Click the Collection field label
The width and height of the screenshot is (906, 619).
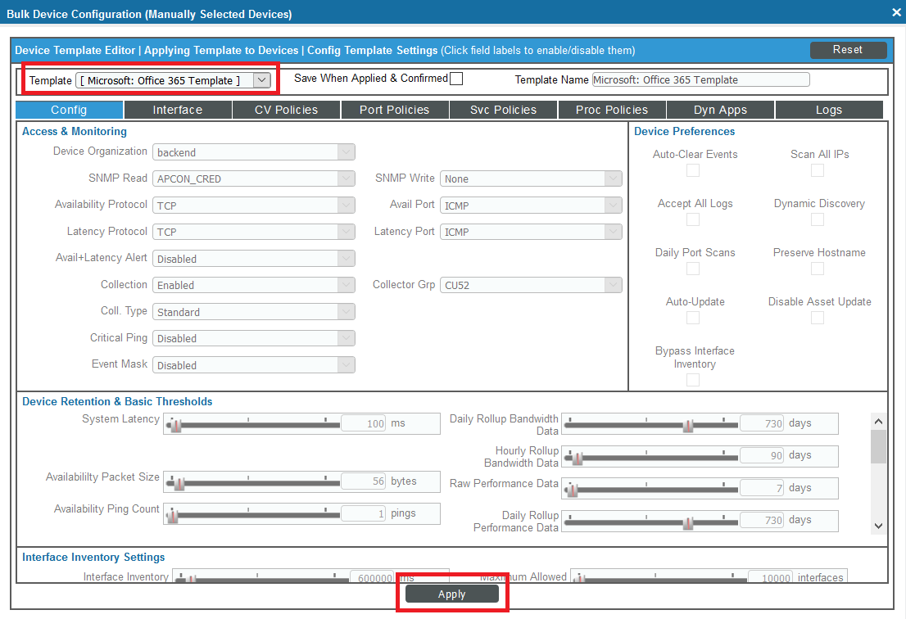pos(124,284)
